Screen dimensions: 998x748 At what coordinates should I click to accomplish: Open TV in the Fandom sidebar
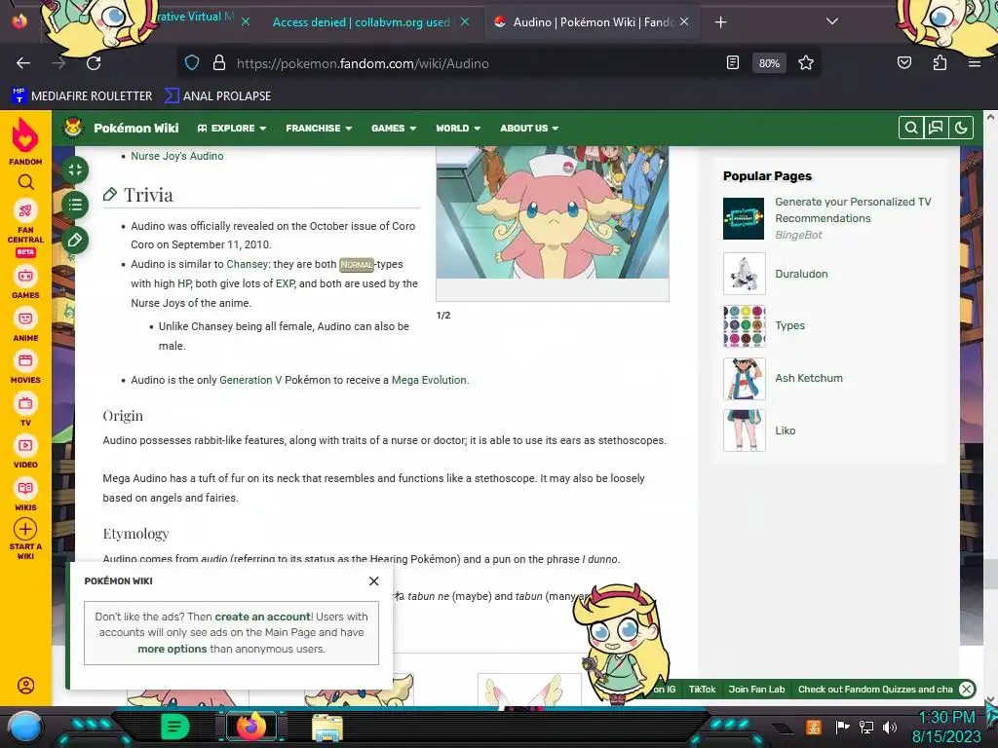click(x=25, y=410)
